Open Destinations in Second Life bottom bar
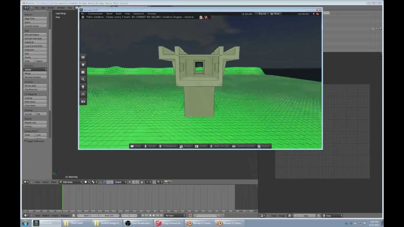Viewport: 404px width, 227px height. tap(168, 146)
